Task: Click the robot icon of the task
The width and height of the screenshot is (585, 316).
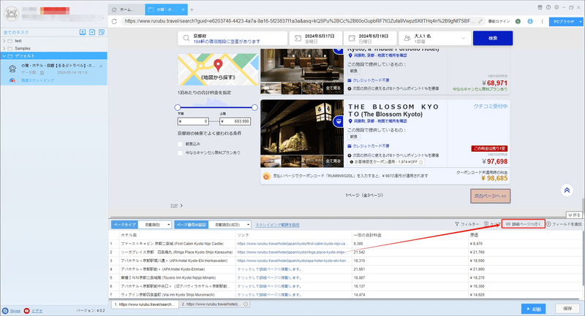Action: pyautogui.click(x=12, y=69)
